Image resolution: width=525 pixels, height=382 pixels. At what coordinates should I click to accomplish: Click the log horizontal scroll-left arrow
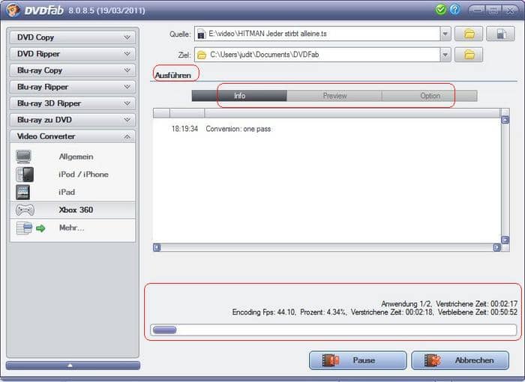[157, 247]
